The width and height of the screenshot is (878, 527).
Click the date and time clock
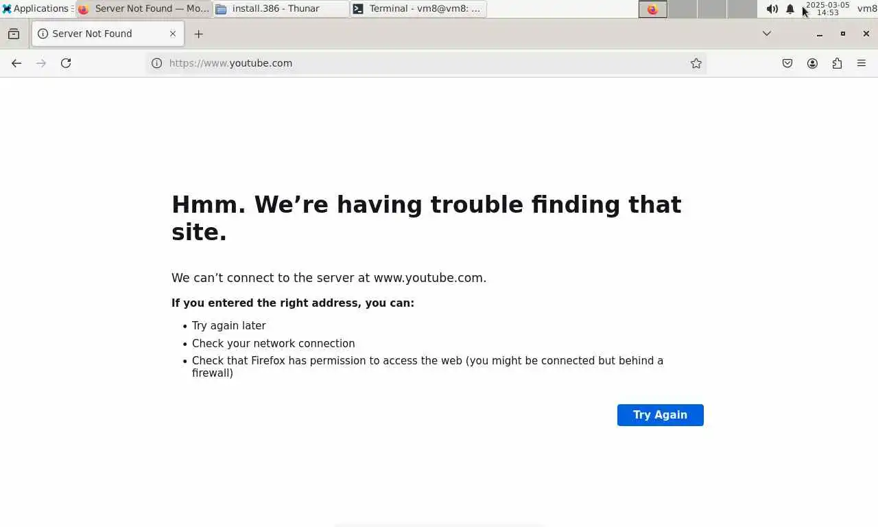827,9
